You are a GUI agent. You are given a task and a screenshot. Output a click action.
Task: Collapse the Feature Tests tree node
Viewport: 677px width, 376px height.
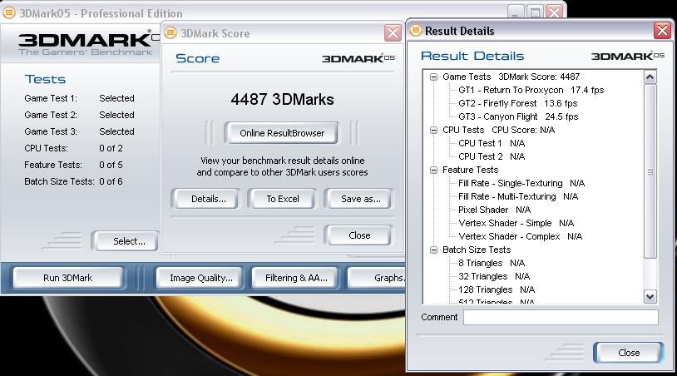(x=434, y=170)
